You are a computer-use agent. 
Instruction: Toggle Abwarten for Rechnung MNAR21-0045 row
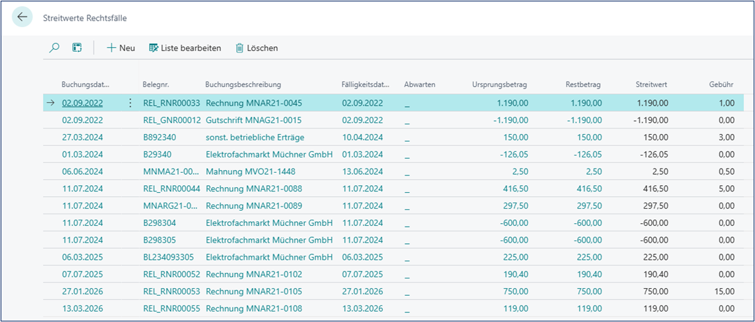(x=407, y=103)
